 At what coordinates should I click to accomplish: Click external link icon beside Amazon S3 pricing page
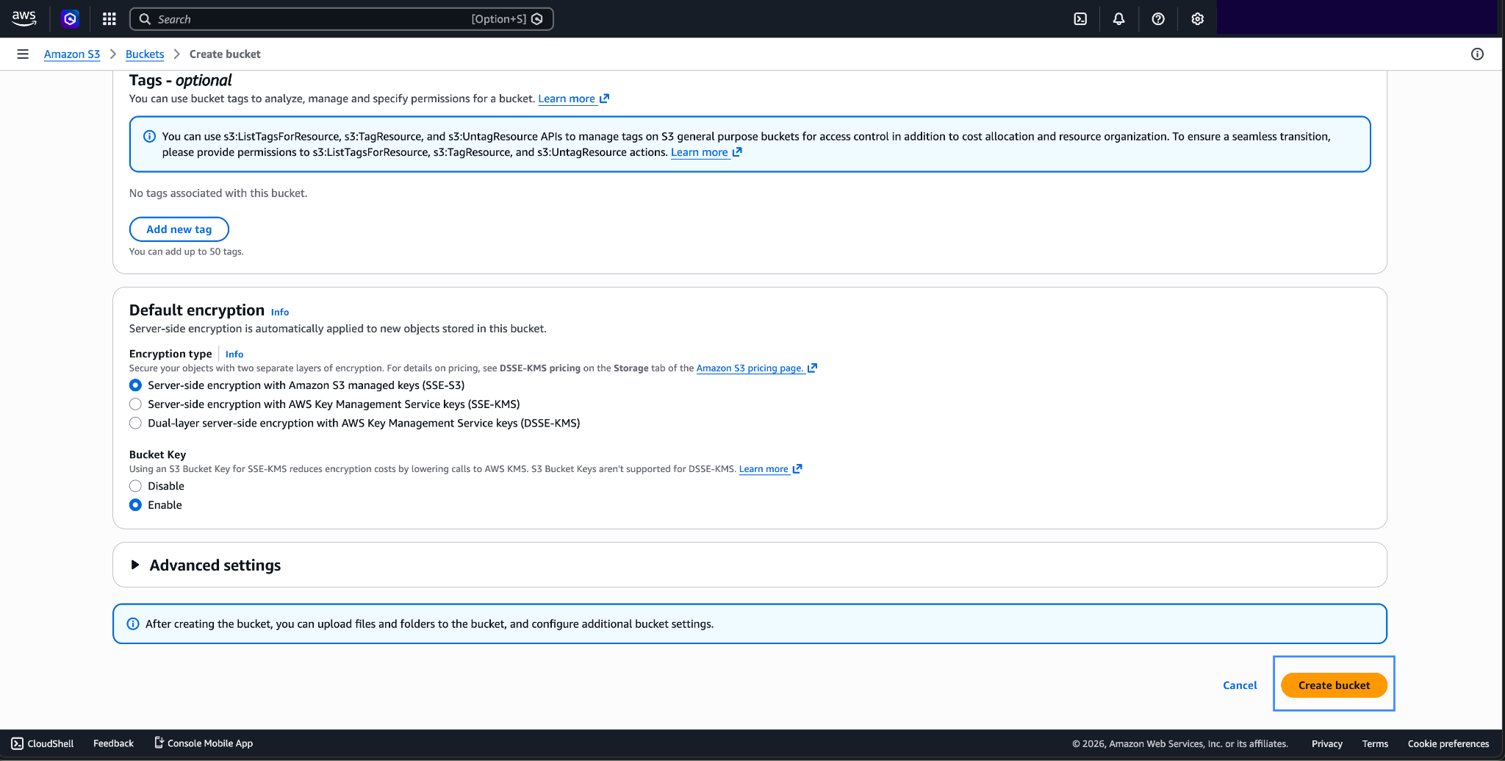[x=812, y=368]
